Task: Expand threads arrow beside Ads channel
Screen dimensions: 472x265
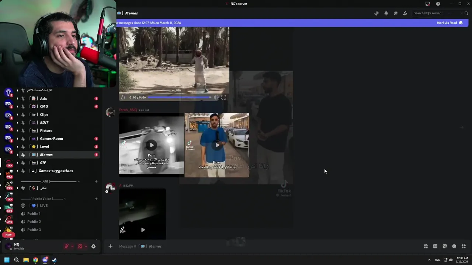Action: point(17,98)
